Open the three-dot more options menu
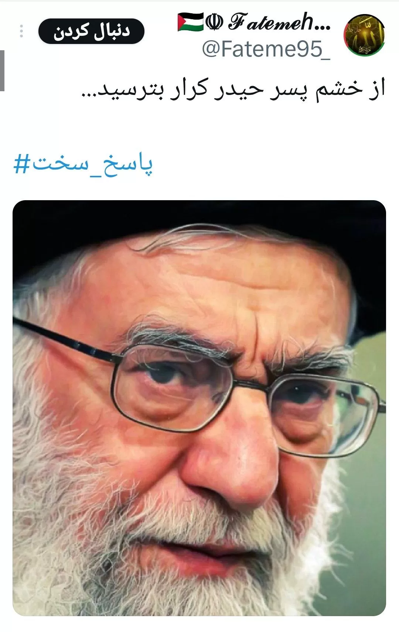This screenshot has width=399, height=632. (x=21, y=31)
